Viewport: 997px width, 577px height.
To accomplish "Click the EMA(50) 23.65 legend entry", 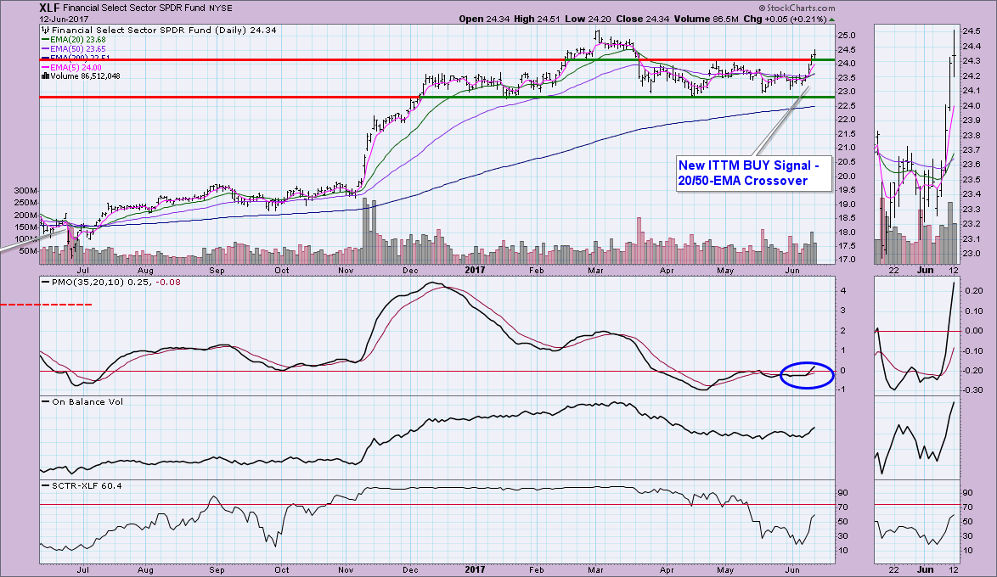I will pos(73,49).
